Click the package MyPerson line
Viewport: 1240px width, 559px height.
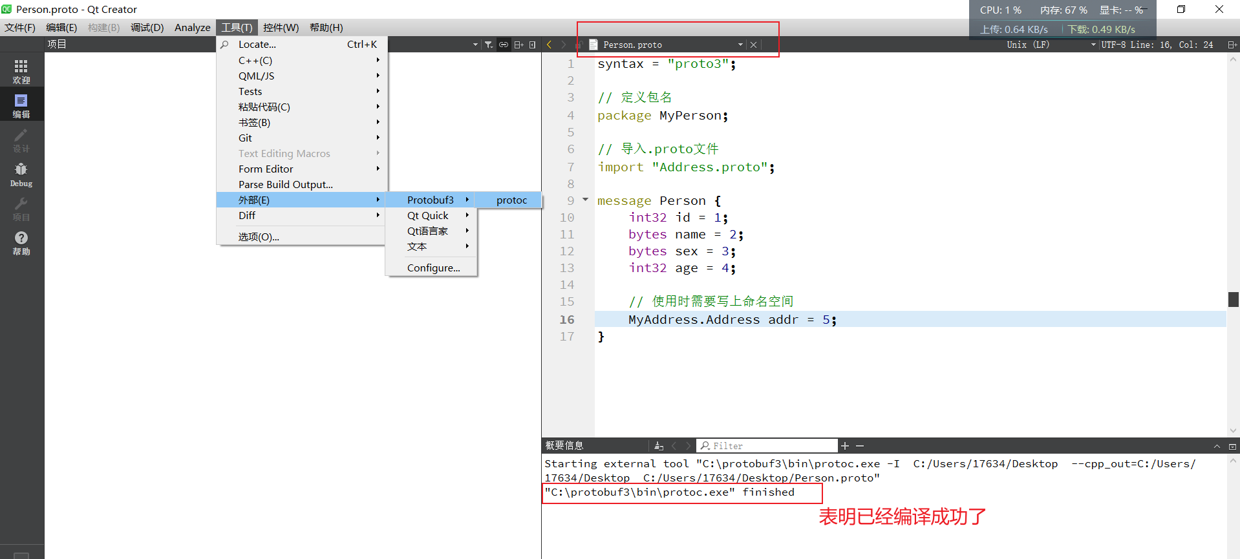(663, 115)
